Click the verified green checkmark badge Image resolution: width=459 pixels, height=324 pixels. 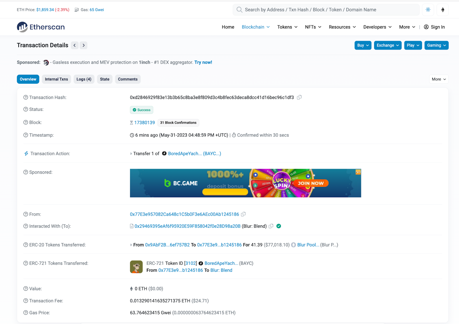coord(279,226)
